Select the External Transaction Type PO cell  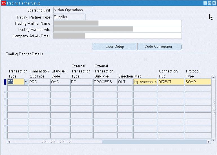[x=81, y=82]
